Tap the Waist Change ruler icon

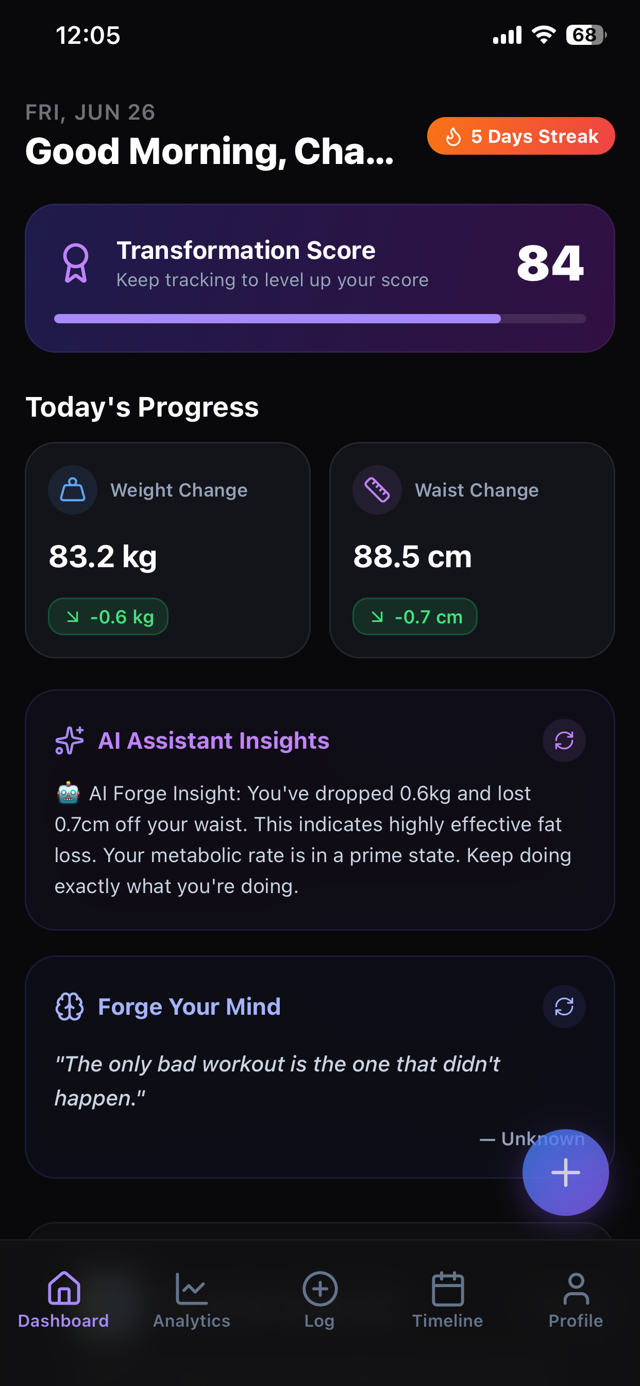pyautogui.click(x=377, y=490)
